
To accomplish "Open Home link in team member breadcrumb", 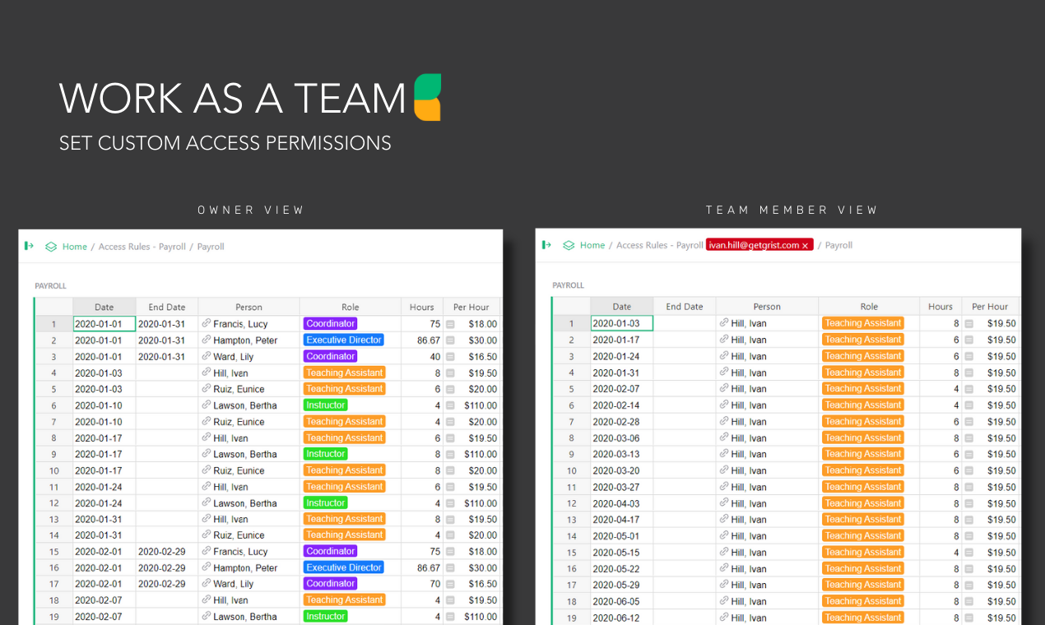I will click(x=592, y=245).
